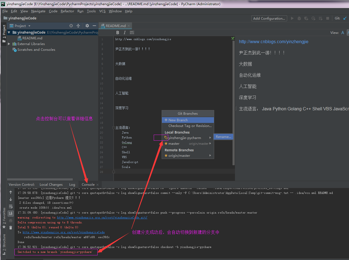Click the console scroll down arrow

pyautogui.click(x=11, y=199)
